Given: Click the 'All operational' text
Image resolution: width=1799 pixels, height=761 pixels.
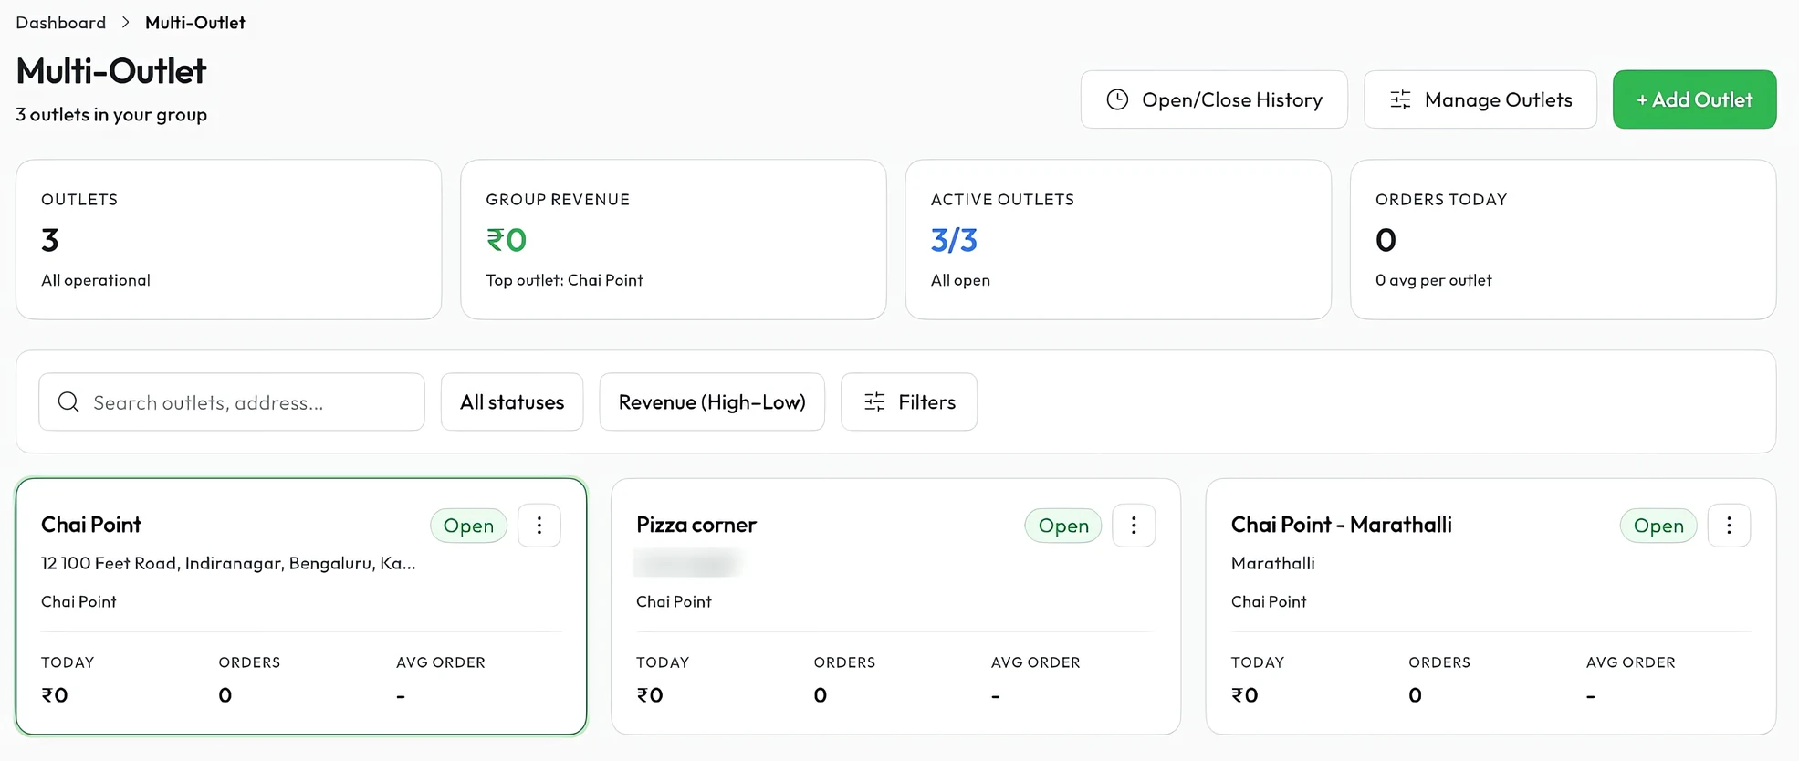Looking at the screenshot, I should tap(96, 280).
